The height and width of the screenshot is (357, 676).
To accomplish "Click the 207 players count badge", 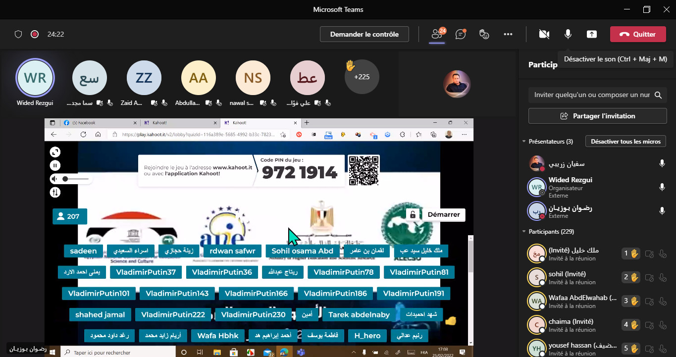I will click(x=70, y=216).
